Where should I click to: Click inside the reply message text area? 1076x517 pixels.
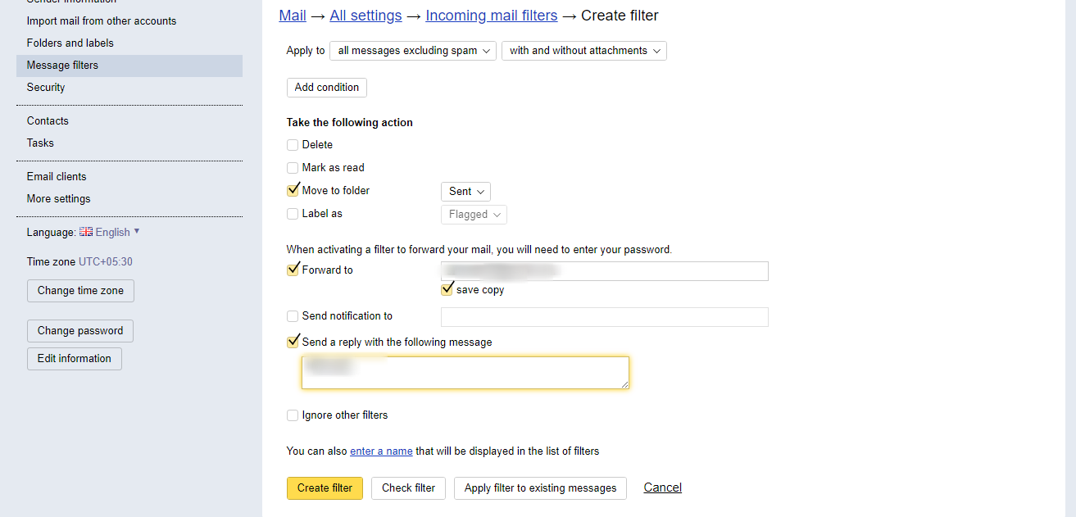[465, 371]
